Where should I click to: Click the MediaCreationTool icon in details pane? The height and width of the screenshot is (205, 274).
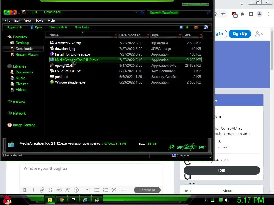[x=11, y=144]
